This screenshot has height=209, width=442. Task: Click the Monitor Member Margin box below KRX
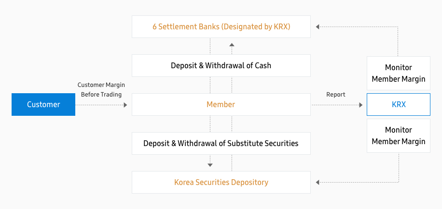(398, 135)
